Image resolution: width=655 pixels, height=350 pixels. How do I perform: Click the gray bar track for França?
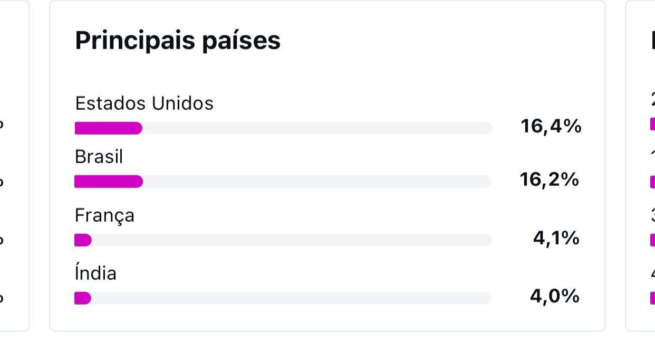[x=291, y=240]
